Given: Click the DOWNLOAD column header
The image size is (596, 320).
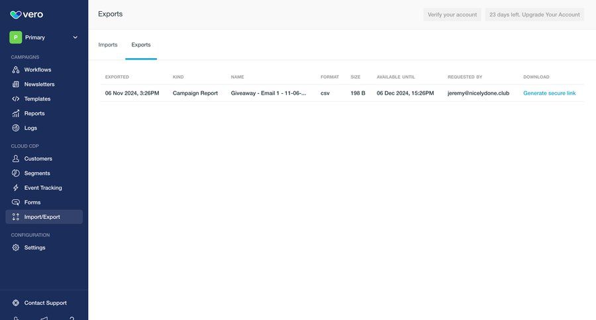Looking at the screenshot, I should point(536,77).
